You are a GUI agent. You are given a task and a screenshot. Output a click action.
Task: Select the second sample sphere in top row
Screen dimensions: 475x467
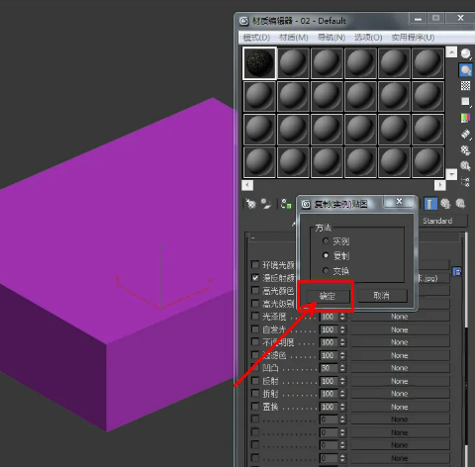(x=293, y=63)
